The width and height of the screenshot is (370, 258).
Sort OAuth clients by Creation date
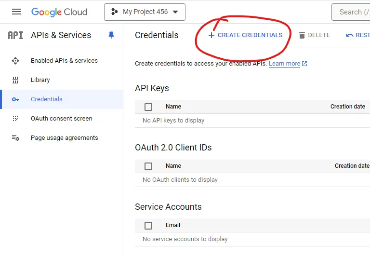coord(352,166)
